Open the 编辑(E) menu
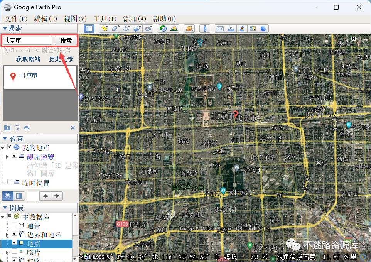This screenshot has width=371, height=262. pos(46,19)
